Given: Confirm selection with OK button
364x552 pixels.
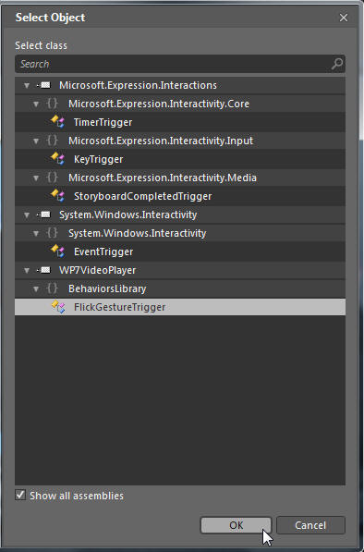Looking at the screenshot, I should [236, 525].
